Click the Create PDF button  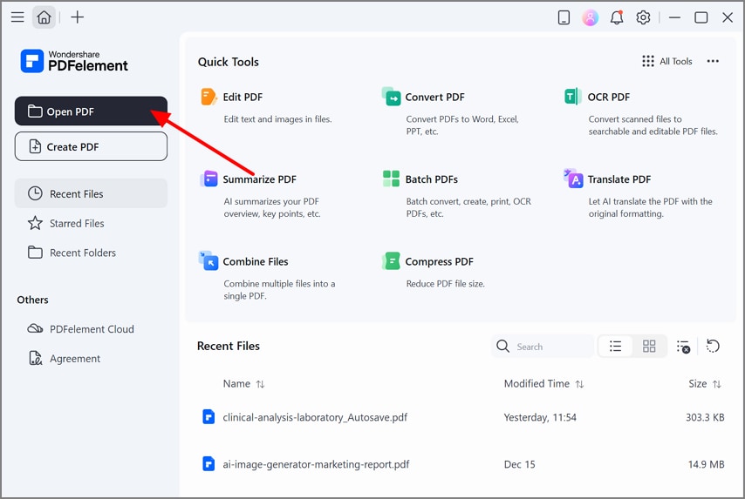point(91,146)
